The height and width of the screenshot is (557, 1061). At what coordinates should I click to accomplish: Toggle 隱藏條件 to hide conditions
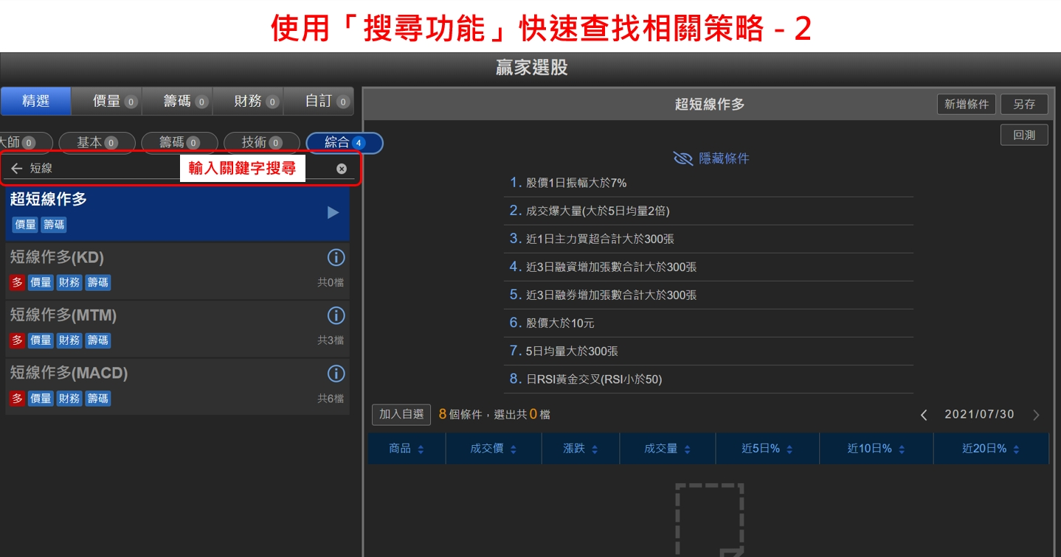tap(711, 158)
